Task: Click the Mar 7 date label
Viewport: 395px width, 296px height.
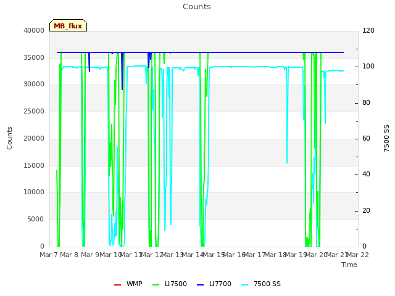Action: click(x=49, y=255)
